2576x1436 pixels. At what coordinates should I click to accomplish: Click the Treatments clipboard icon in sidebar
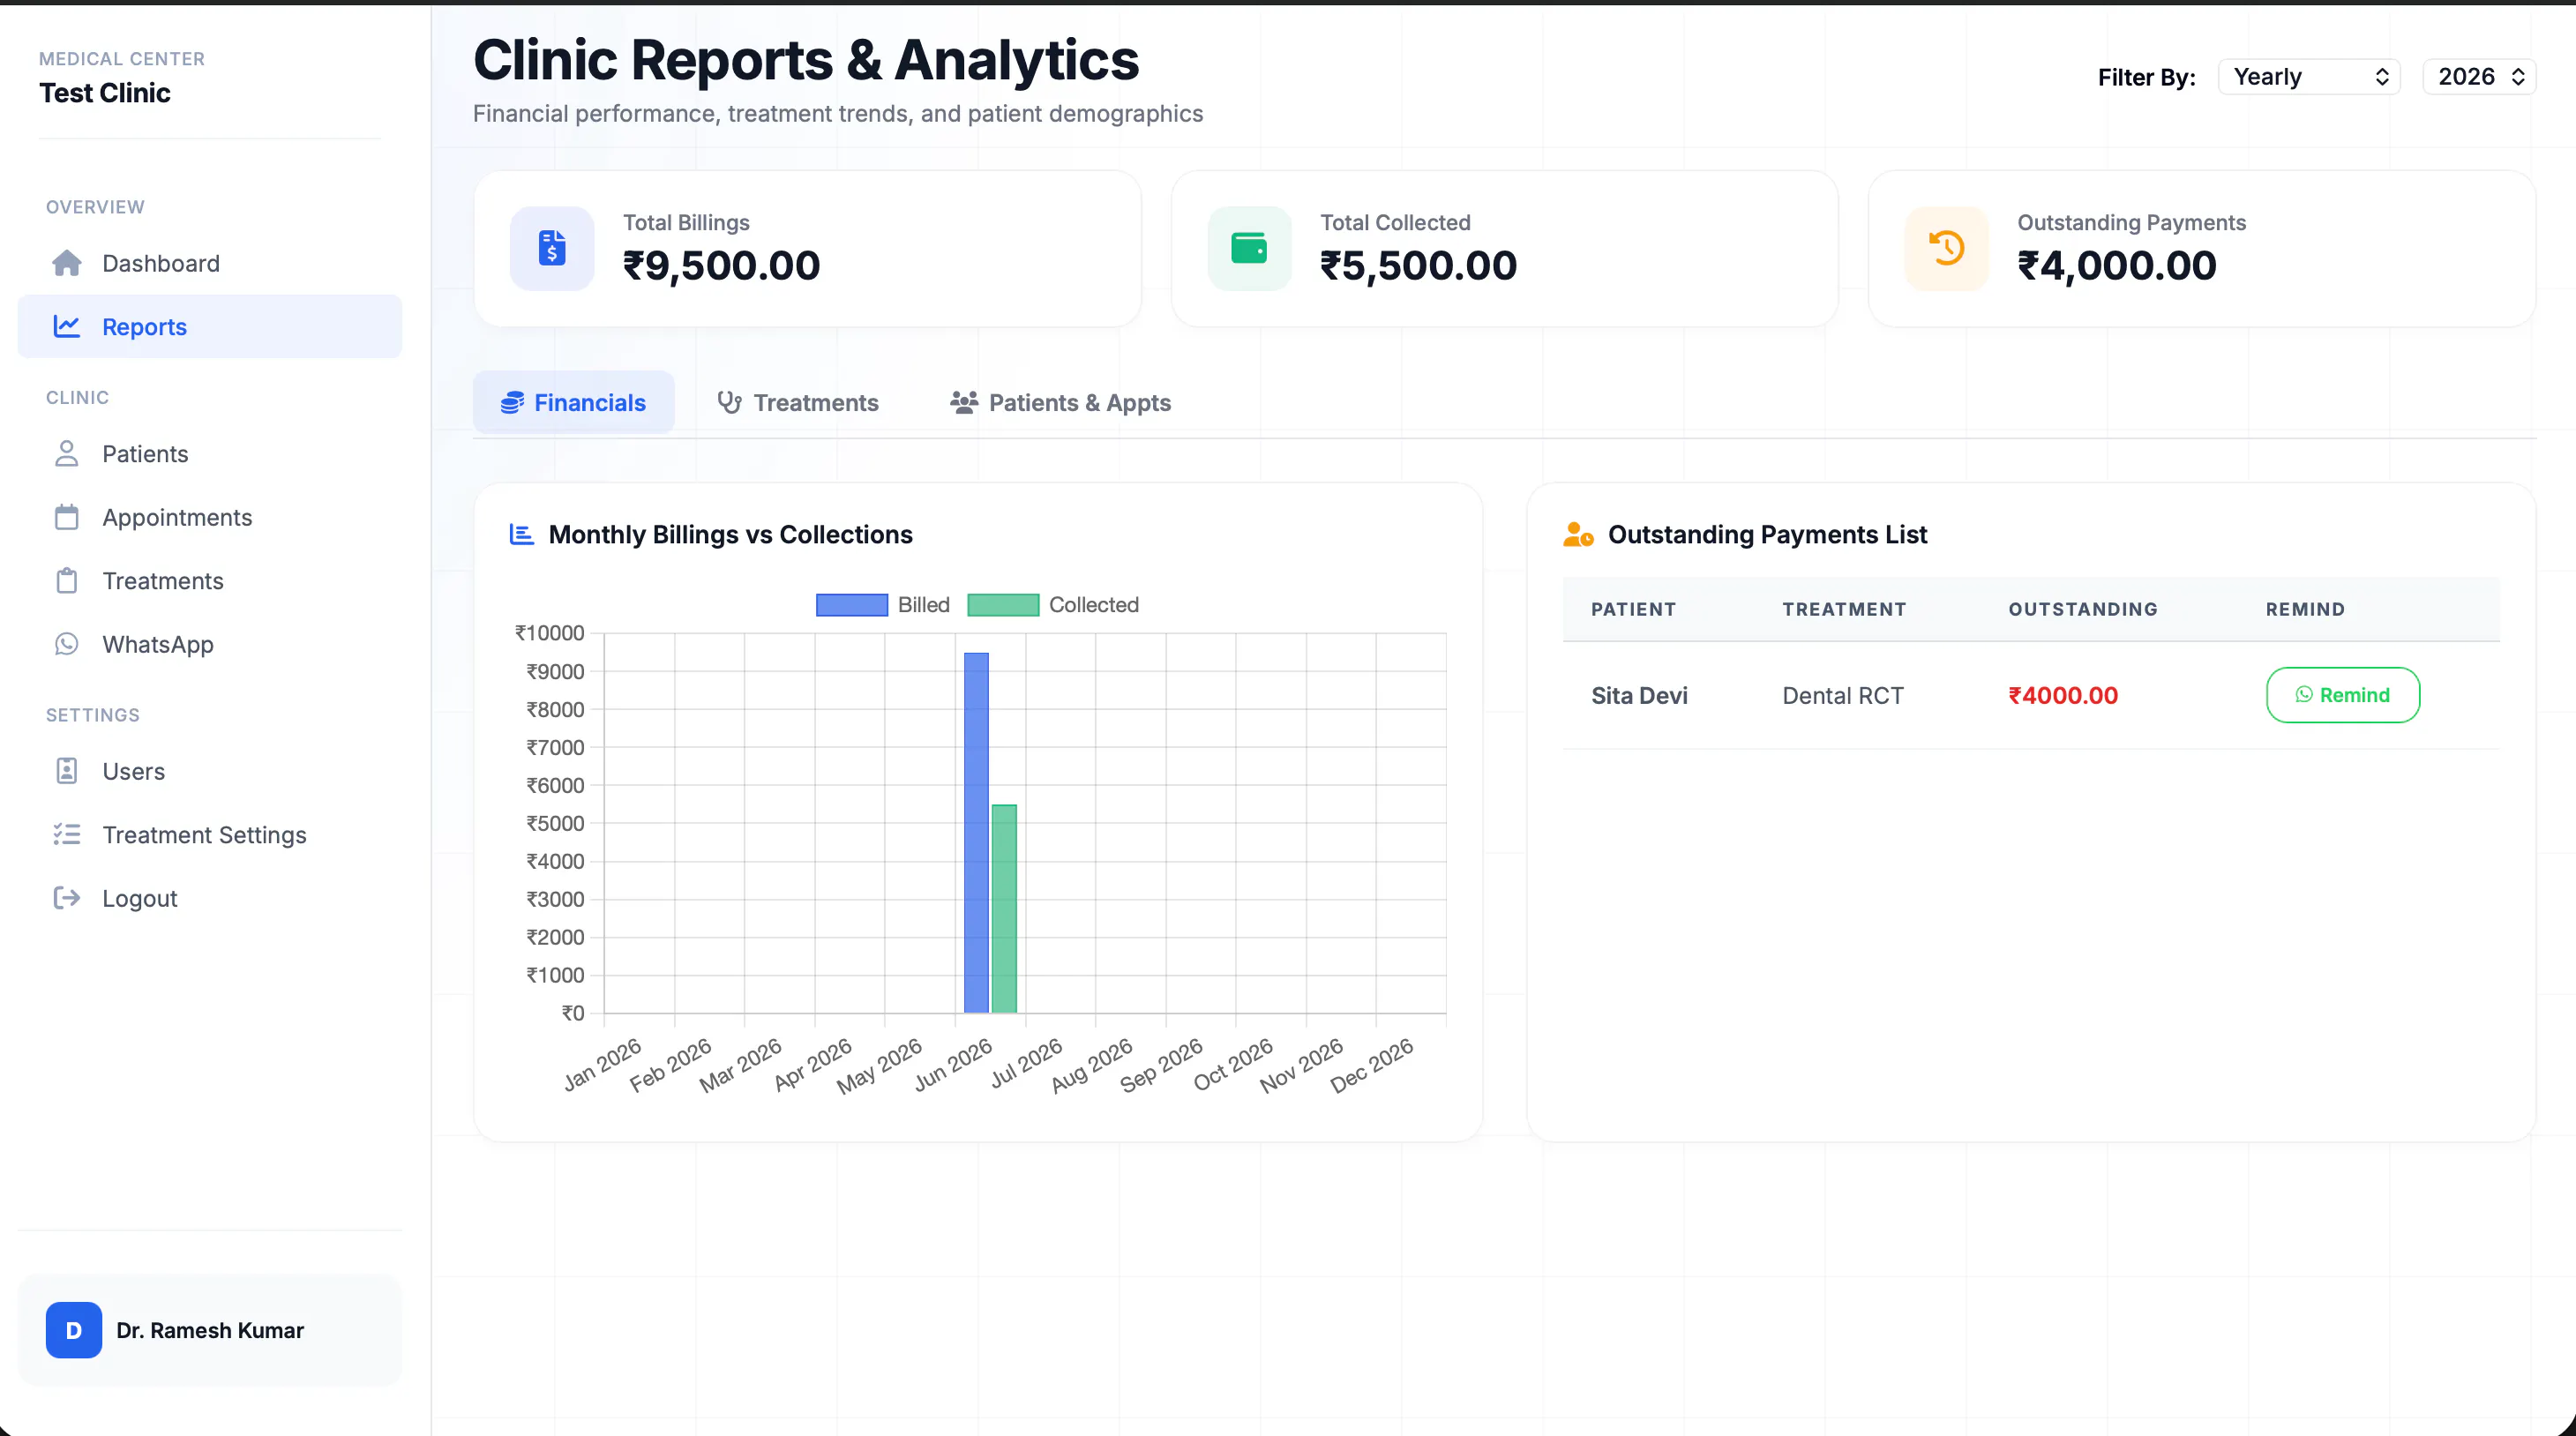coord(67,580)
